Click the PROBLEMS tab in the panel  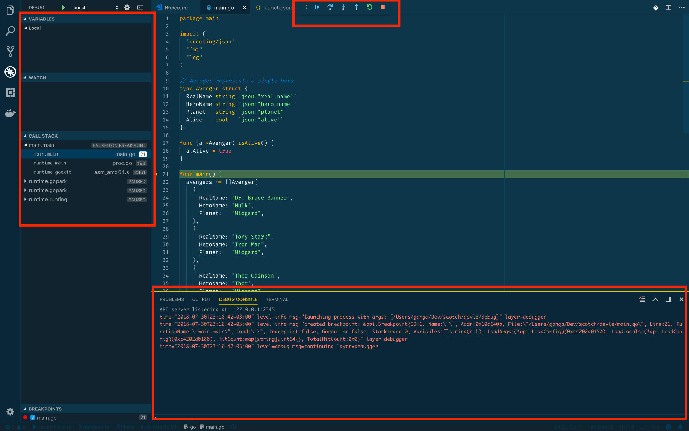click(x=171, y=299)
